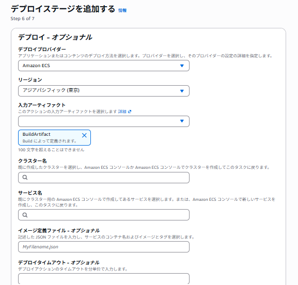Click the arrow icon on input artifact selector
This screenshot has height=285, width=298.
coord(182,121)
